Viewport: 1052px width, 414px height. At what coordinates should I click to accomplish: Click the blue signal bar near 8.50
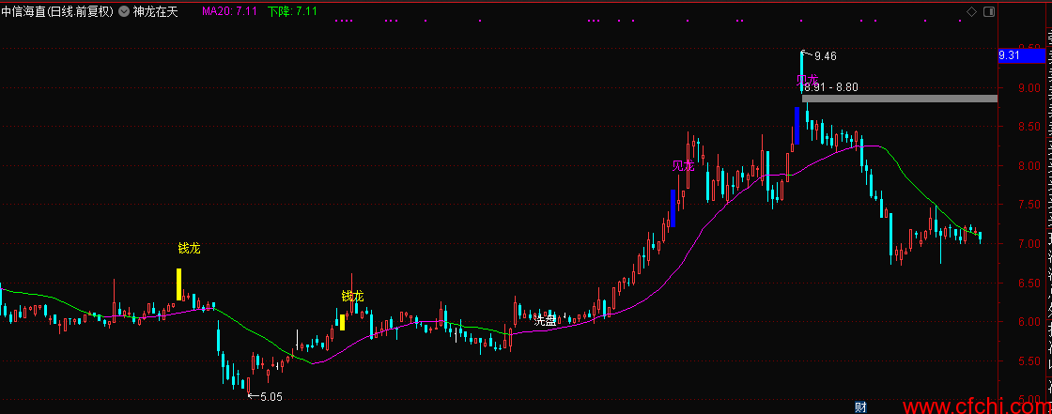pos(797,126)
